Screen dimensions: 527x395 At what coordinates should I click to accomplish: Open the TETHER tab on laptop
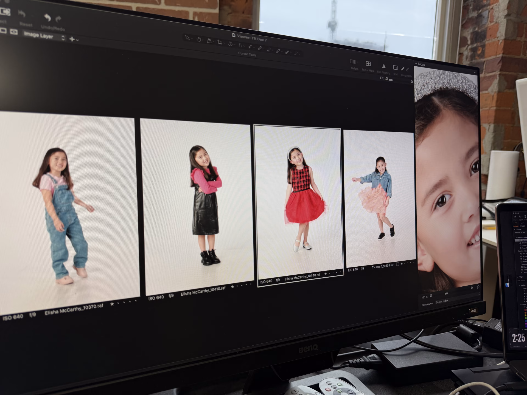522,224
